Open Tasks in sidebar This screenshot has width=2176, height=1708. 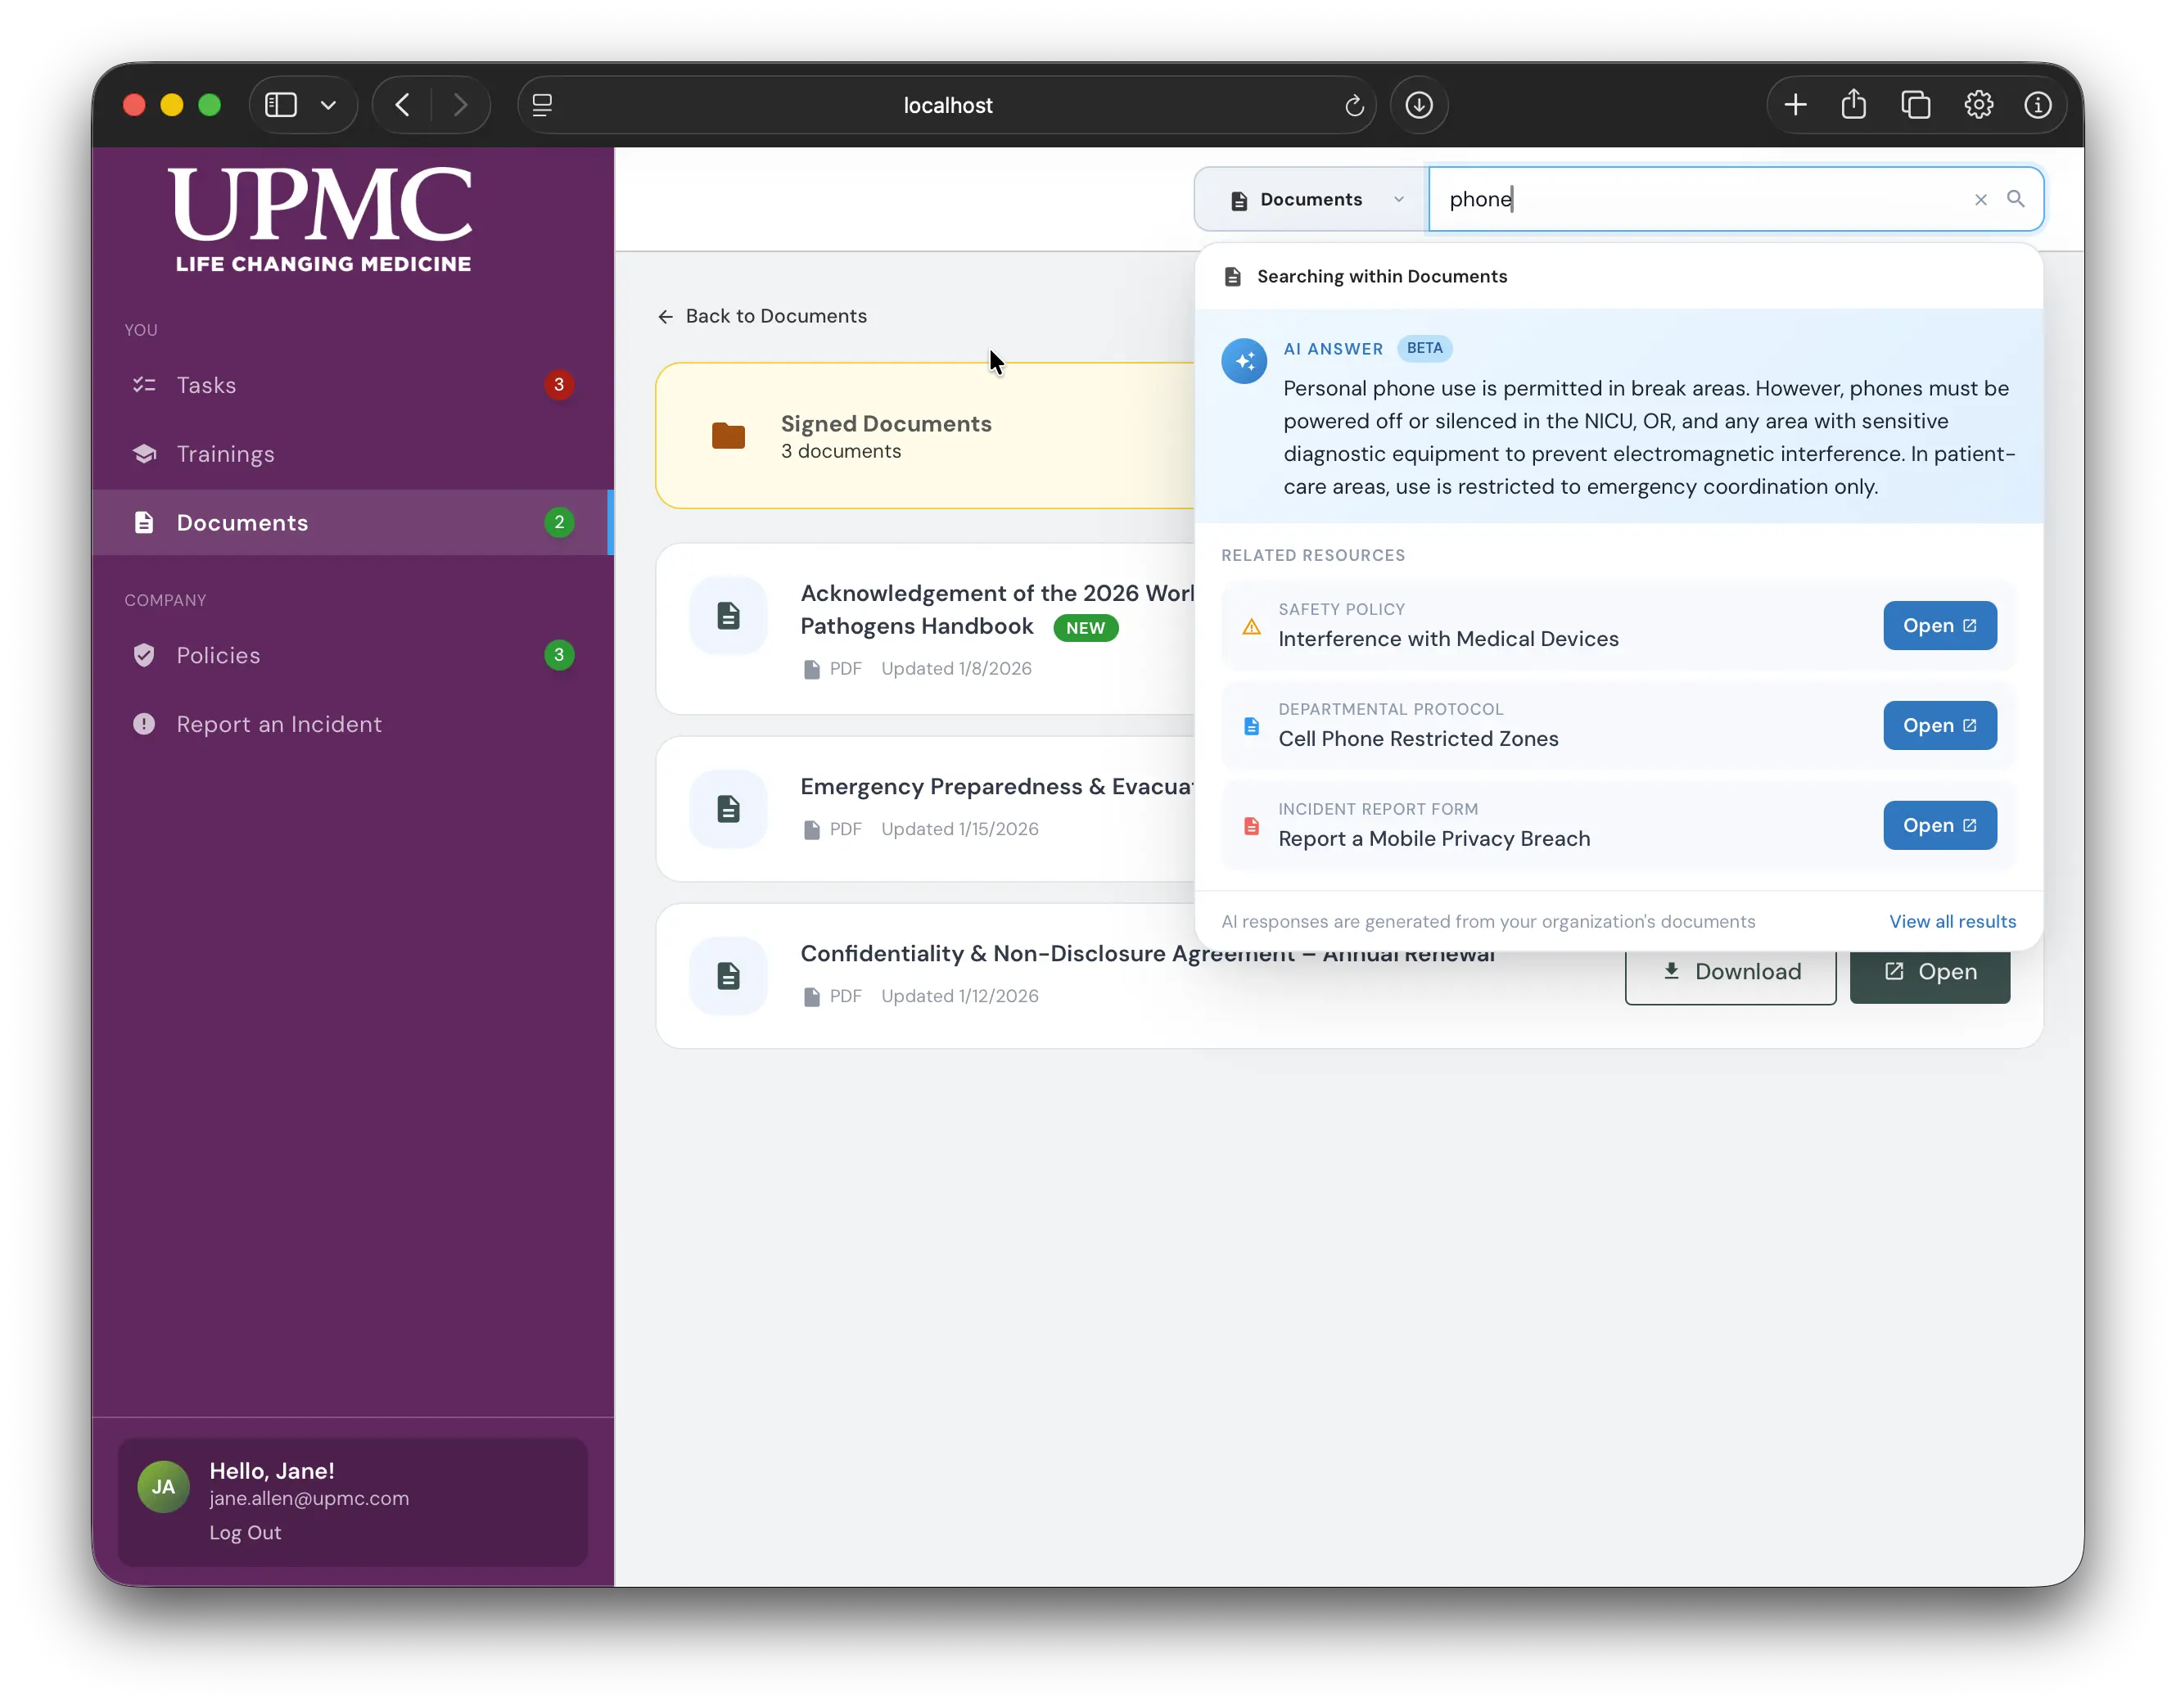click(x=353, y=385)
